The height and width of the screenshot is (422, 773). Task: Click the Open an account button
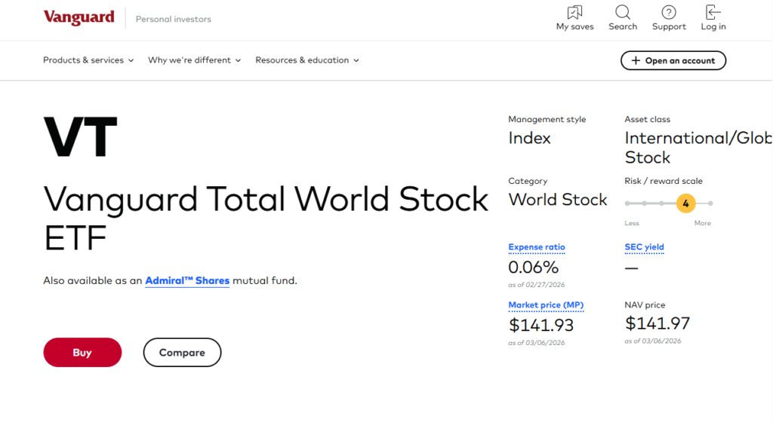[673, 60]
